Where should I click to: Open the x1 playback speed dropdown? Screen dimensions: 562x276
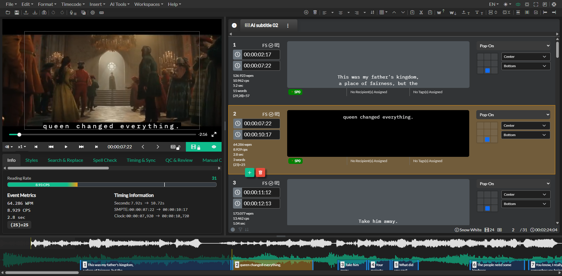point(22,147)
